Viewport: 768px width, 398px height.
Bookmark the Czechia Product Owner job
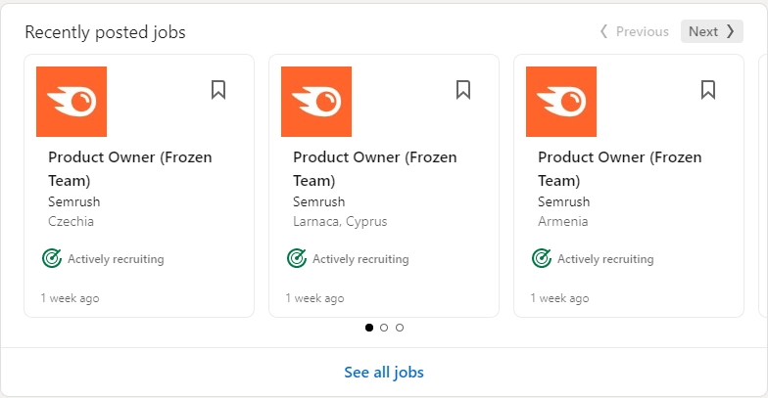pyautogui.click(x=218, y=90)
